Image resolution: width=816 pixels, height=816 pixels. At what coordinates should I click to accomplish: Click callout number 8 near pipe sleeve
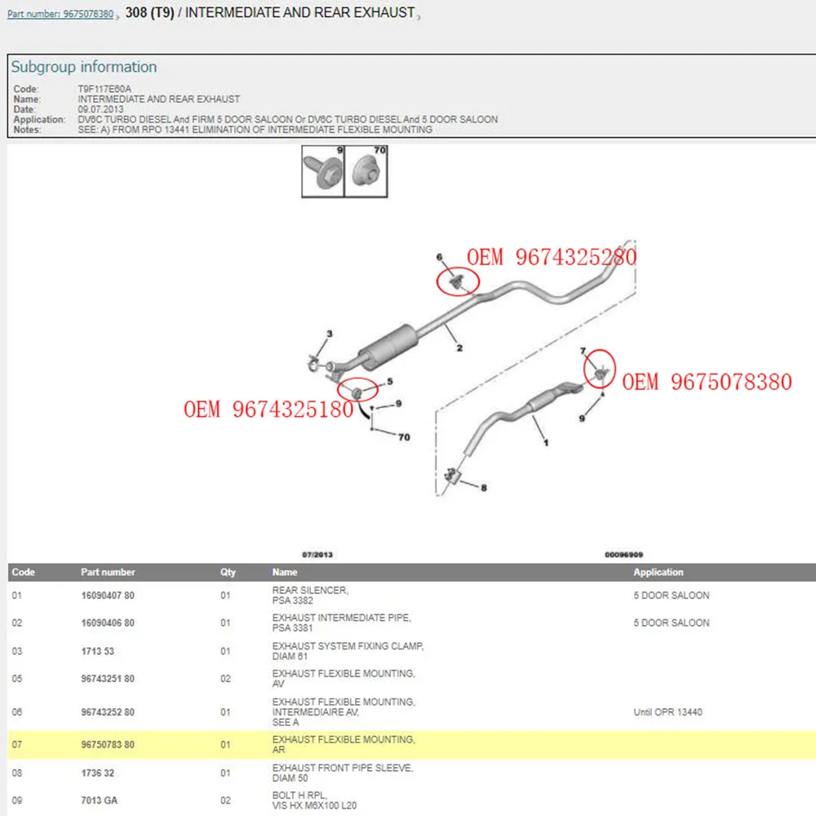pyautogui.click(x=484, y=488)
